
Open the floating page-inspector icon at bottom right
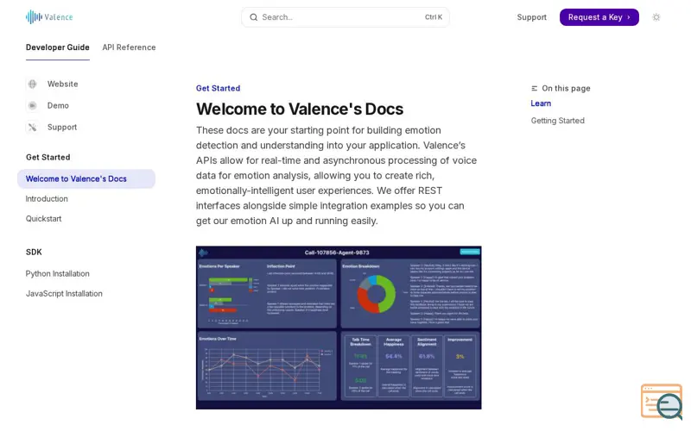662,402
